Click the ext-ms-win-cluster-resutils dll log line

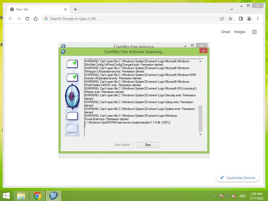[x=127, y=122]
